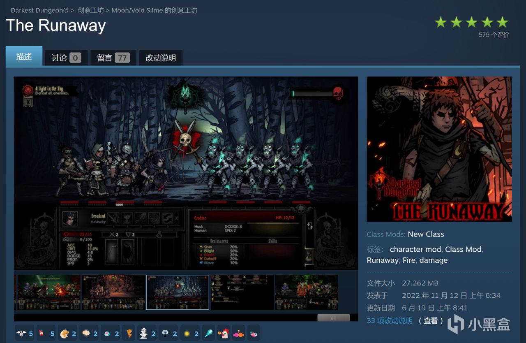
Task: Click the five-star rating
Action: [x=472, y=22]
